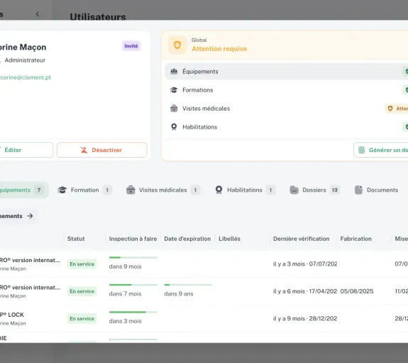Screen dimensions: 408x363
Task: Click 'il y a 9 mois' verification cell
Action: point(305,318)
